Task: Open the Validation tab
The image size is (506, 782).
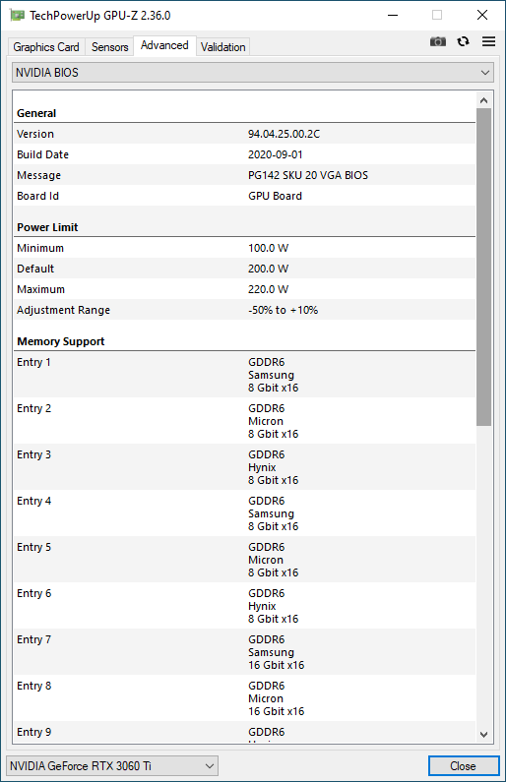Action: click(x=223, y=47)
